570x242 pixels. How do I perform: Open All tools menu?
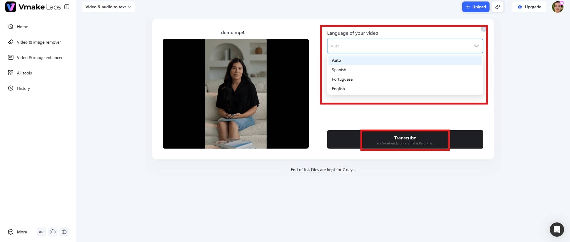(x=20, y=73)
